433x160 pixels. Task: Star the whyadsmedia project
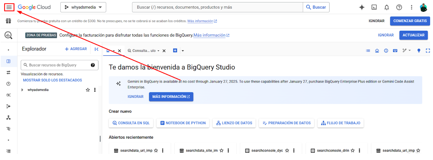coord(88,90)
